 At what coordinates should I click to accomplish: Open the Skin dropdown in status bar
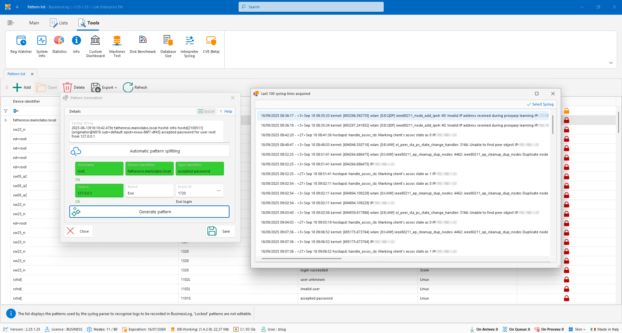(577, 329)
